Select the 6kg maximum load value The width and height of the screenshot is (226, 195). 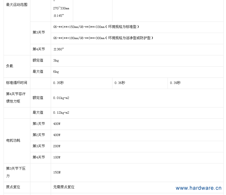[56, 72]
